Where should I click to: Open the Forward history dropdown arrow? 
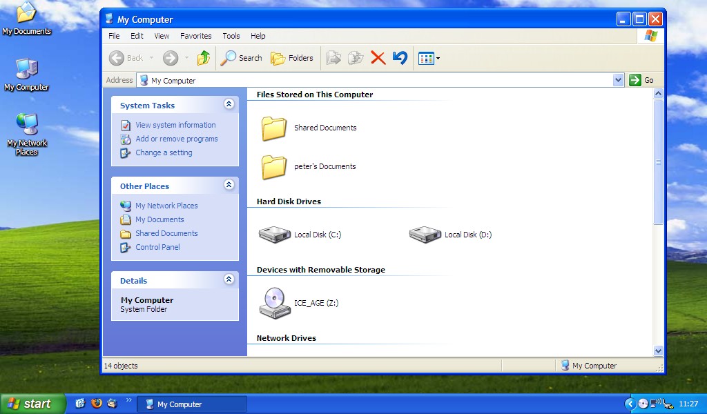pos(186,58)
